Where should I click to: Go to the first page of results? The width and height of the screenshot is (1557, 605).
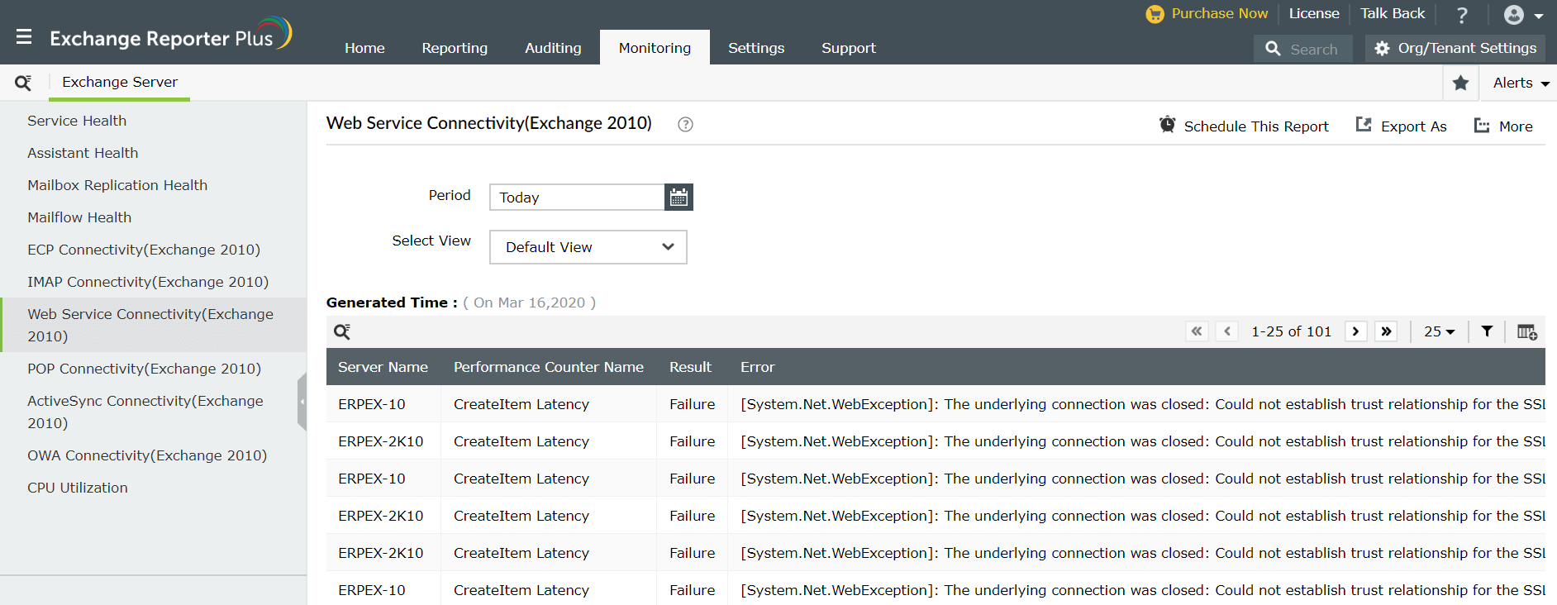(1197, 331)
